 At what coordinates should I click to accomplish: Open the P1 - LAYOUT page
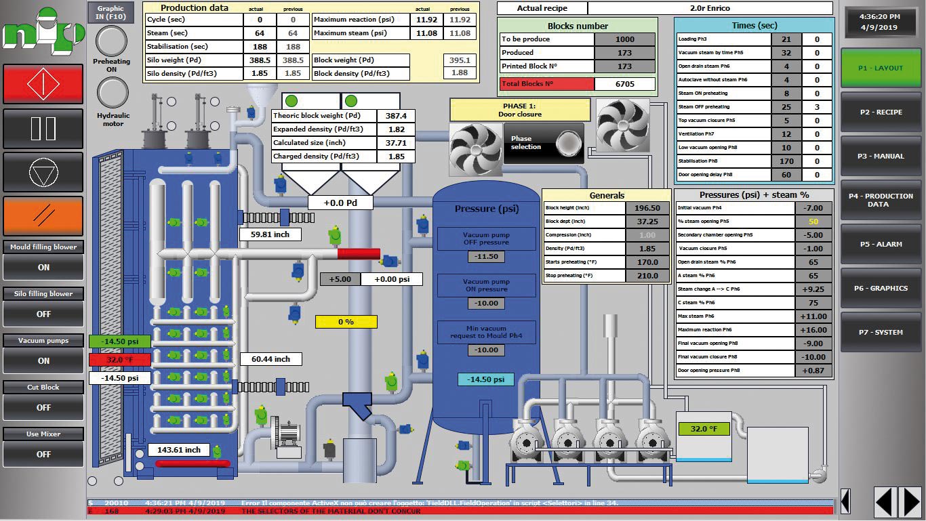click(x=880, y=68)
